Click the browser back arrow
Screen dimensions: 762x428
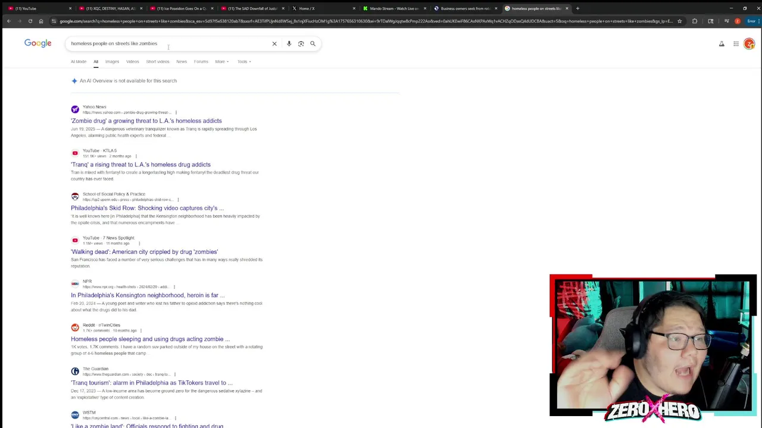(x=8, y=21)
